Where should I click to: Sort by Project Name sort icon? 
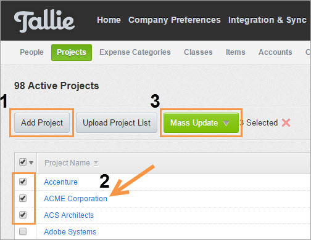pyautogui.click(x=96, y=164)
